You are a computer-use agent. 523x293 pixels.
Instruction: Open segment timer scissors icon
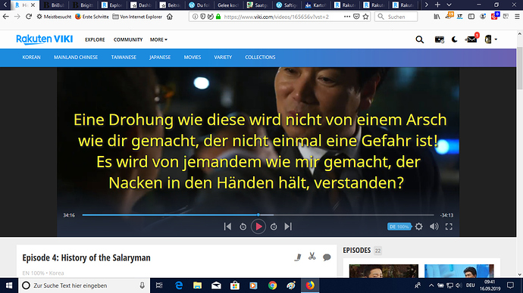point(312,256)
